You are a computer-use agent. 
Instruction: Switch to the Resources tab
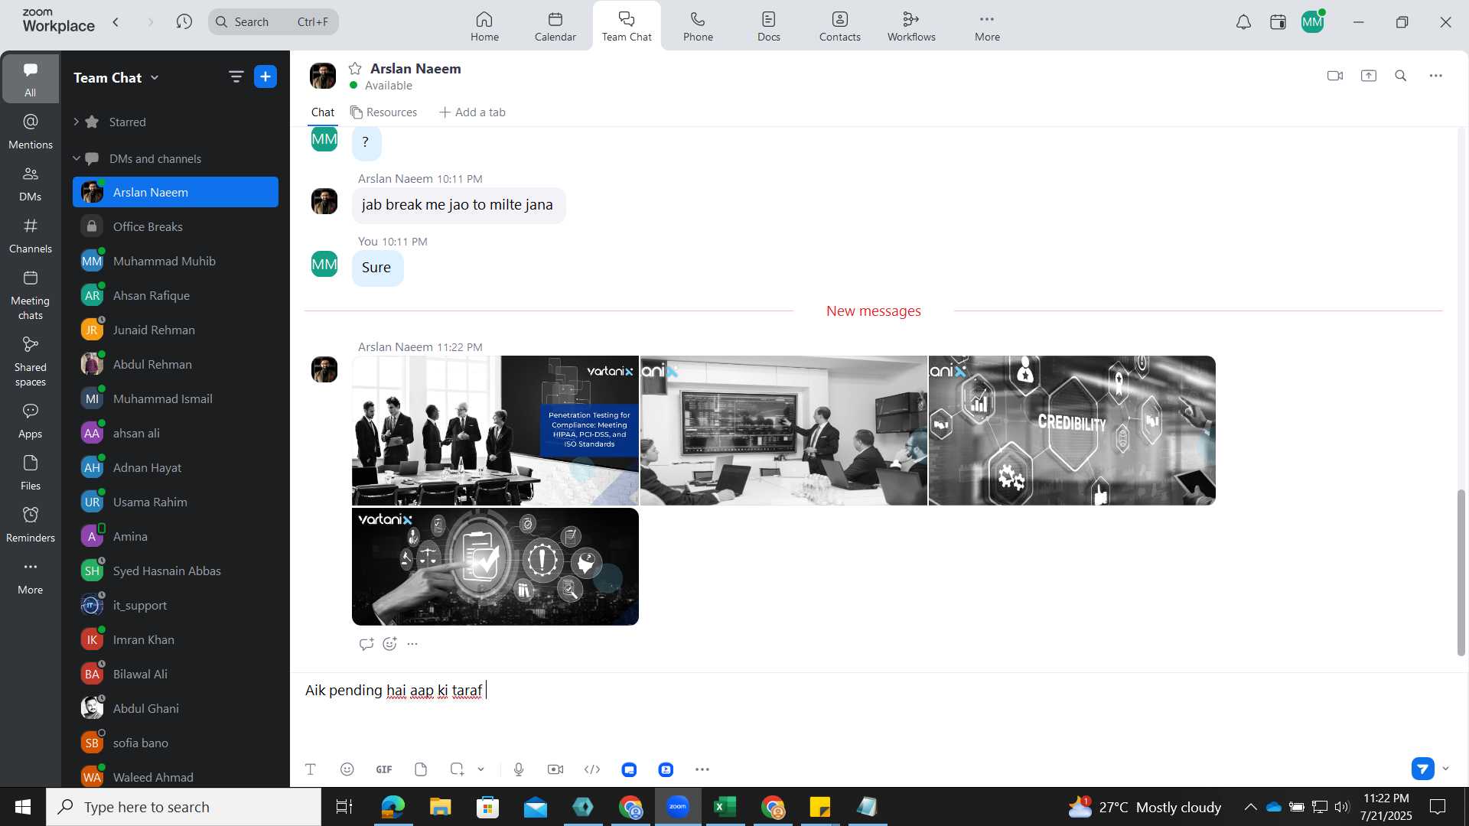tap(383, 112)
